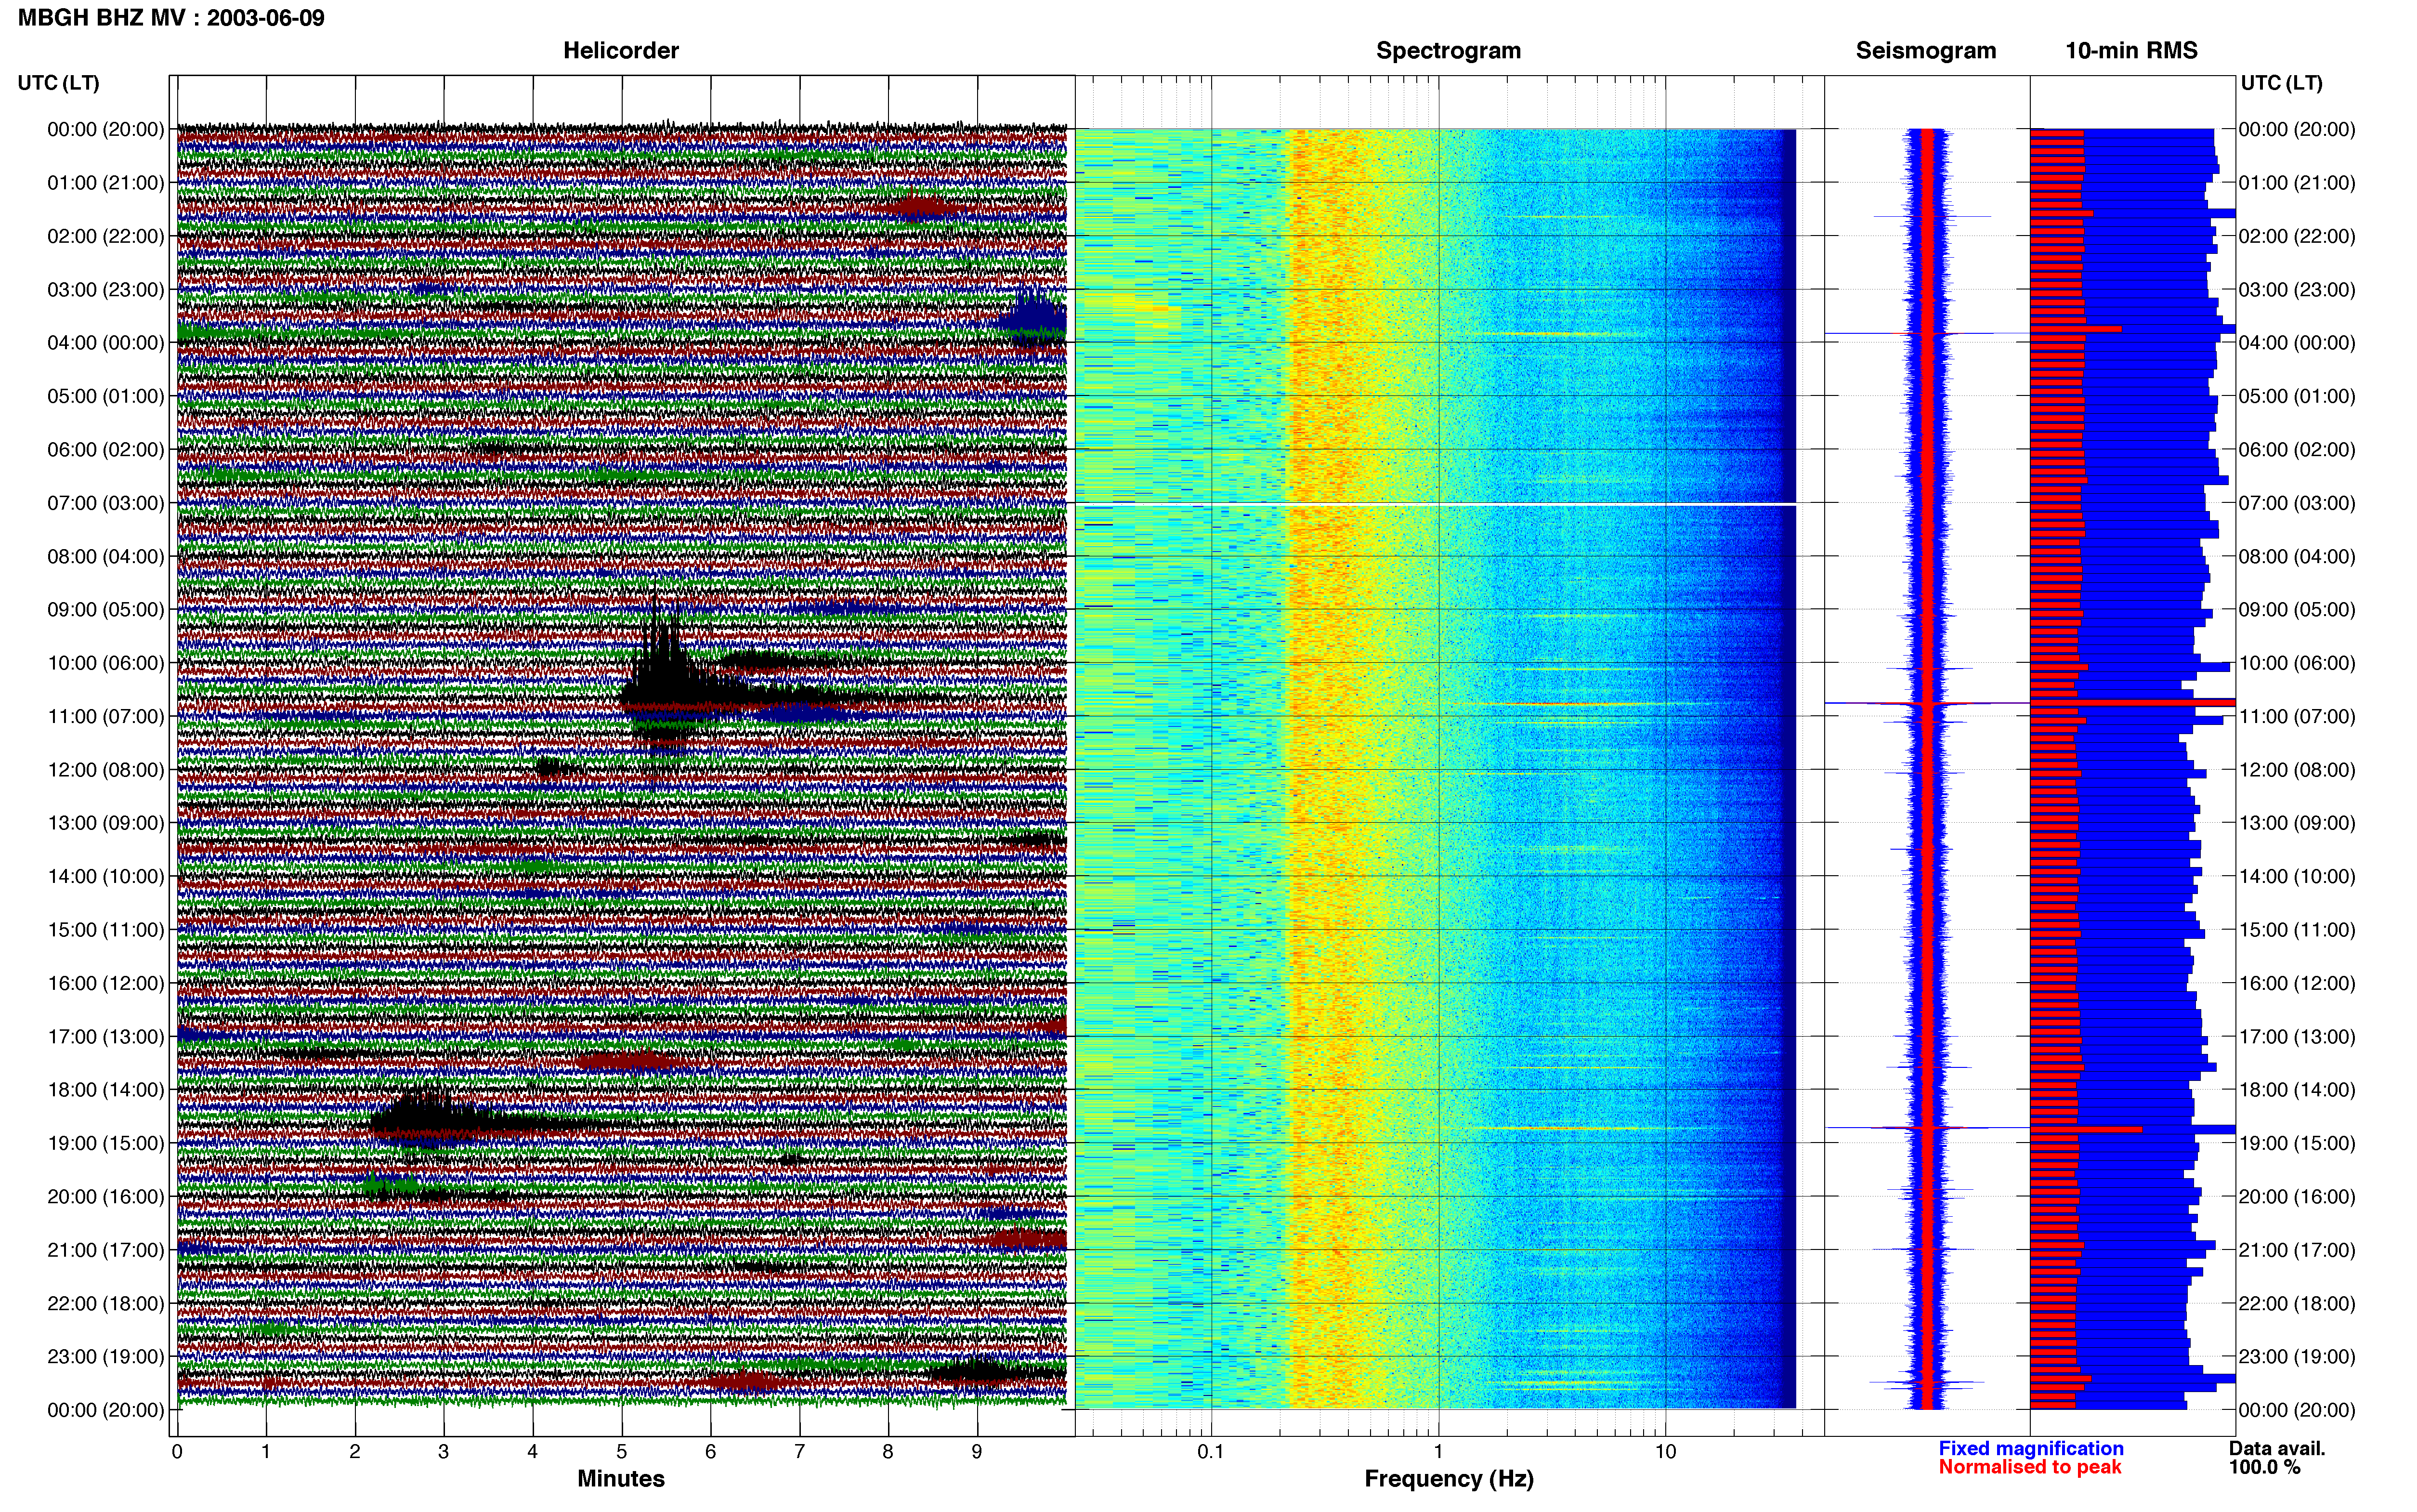Select the 'Data avail.' label
This screenshot has width=2417, height=1512.
[2277, 1448]
